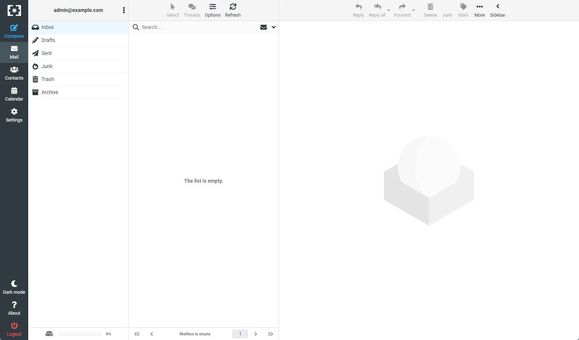Viewport: 579px width, 340px height.
Task: Open the Compose new message view
Action: pos(14,31)
